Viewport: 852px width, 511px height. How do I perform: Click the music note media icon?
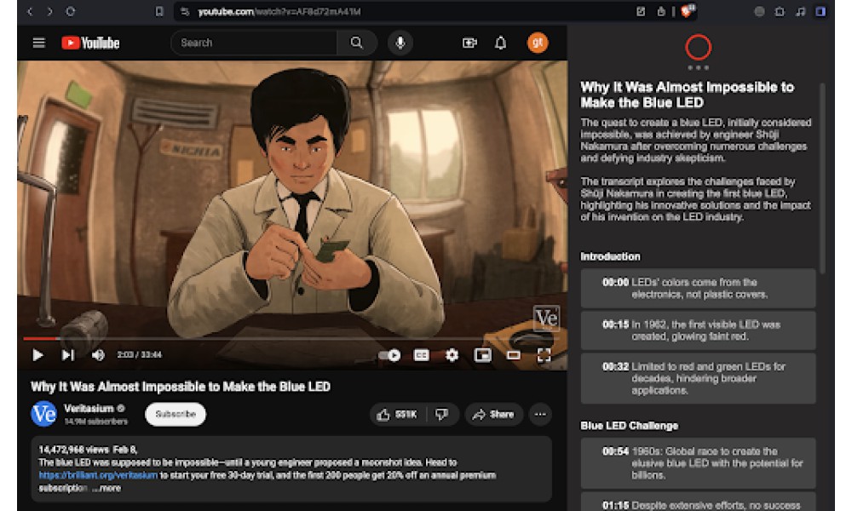(800, 11)
